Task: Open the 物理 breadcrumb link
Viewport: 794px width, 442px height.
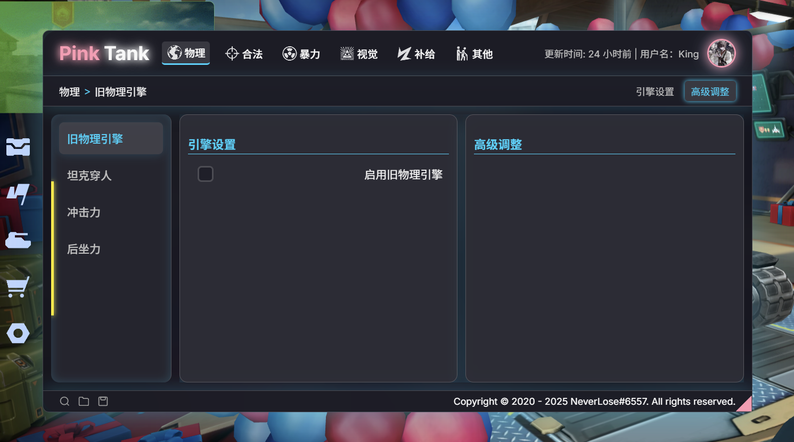Action: 70,91
